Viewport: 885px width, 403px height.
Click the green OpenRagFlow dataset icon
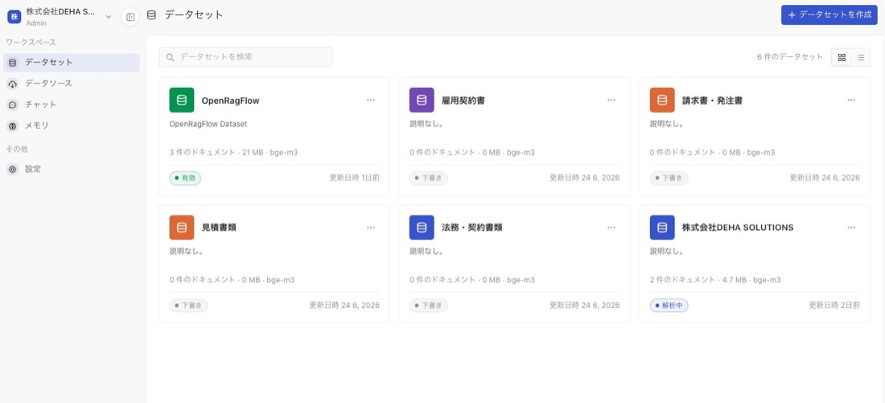pyautogui.click(x=182, y=100)
